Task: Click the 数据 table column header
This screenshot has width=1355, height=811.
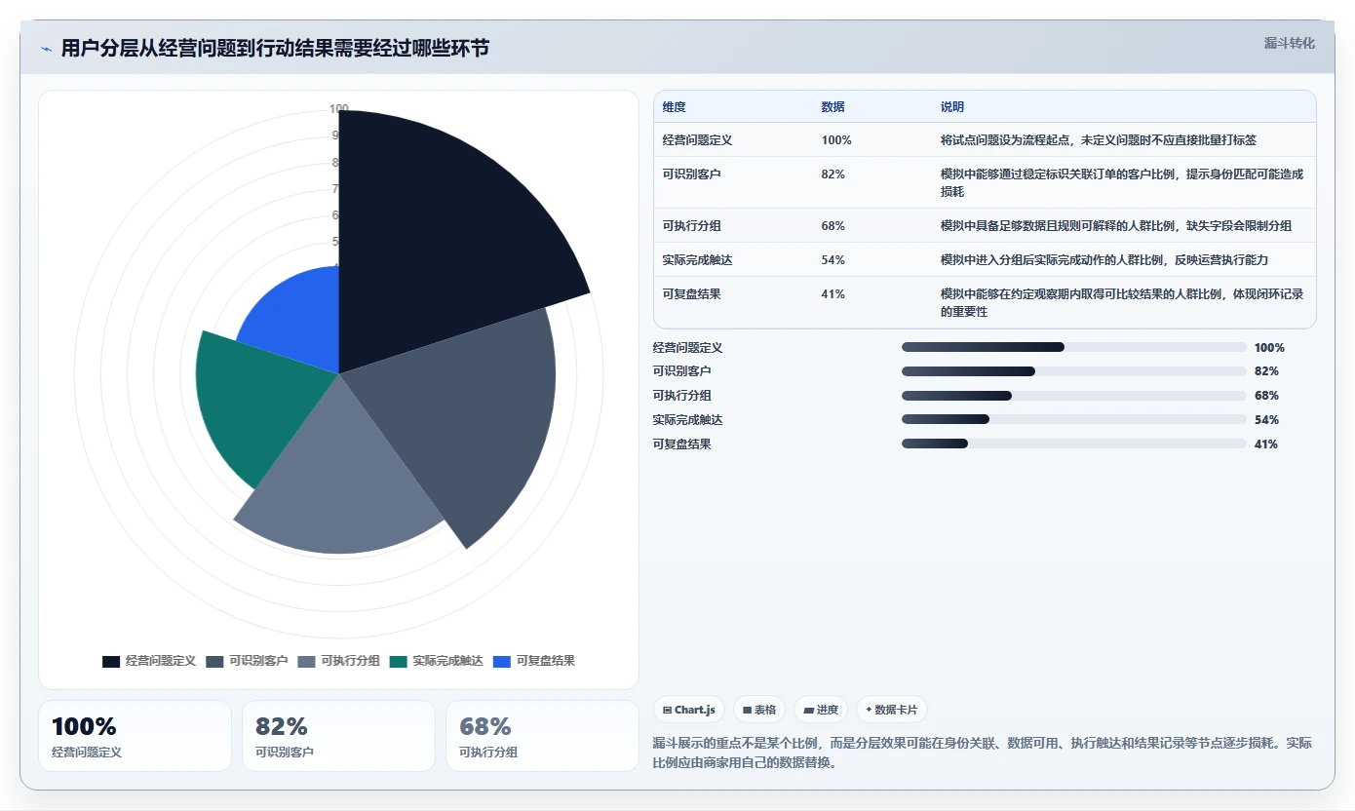Action: 832,107
